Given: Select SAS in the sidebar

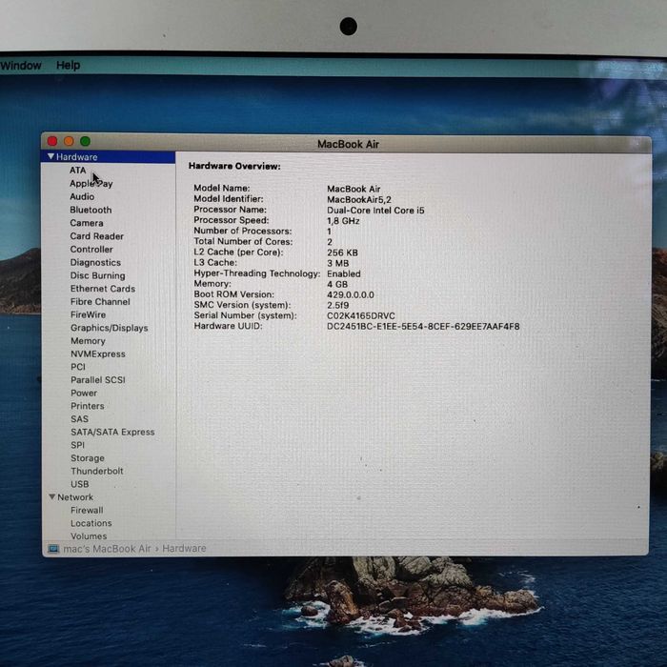Looking at the screenshot, I should pos(79,419).
